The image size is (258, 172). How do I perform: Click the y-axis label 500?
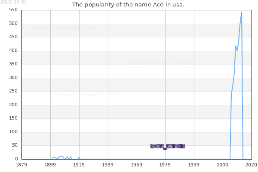point(13,23)
